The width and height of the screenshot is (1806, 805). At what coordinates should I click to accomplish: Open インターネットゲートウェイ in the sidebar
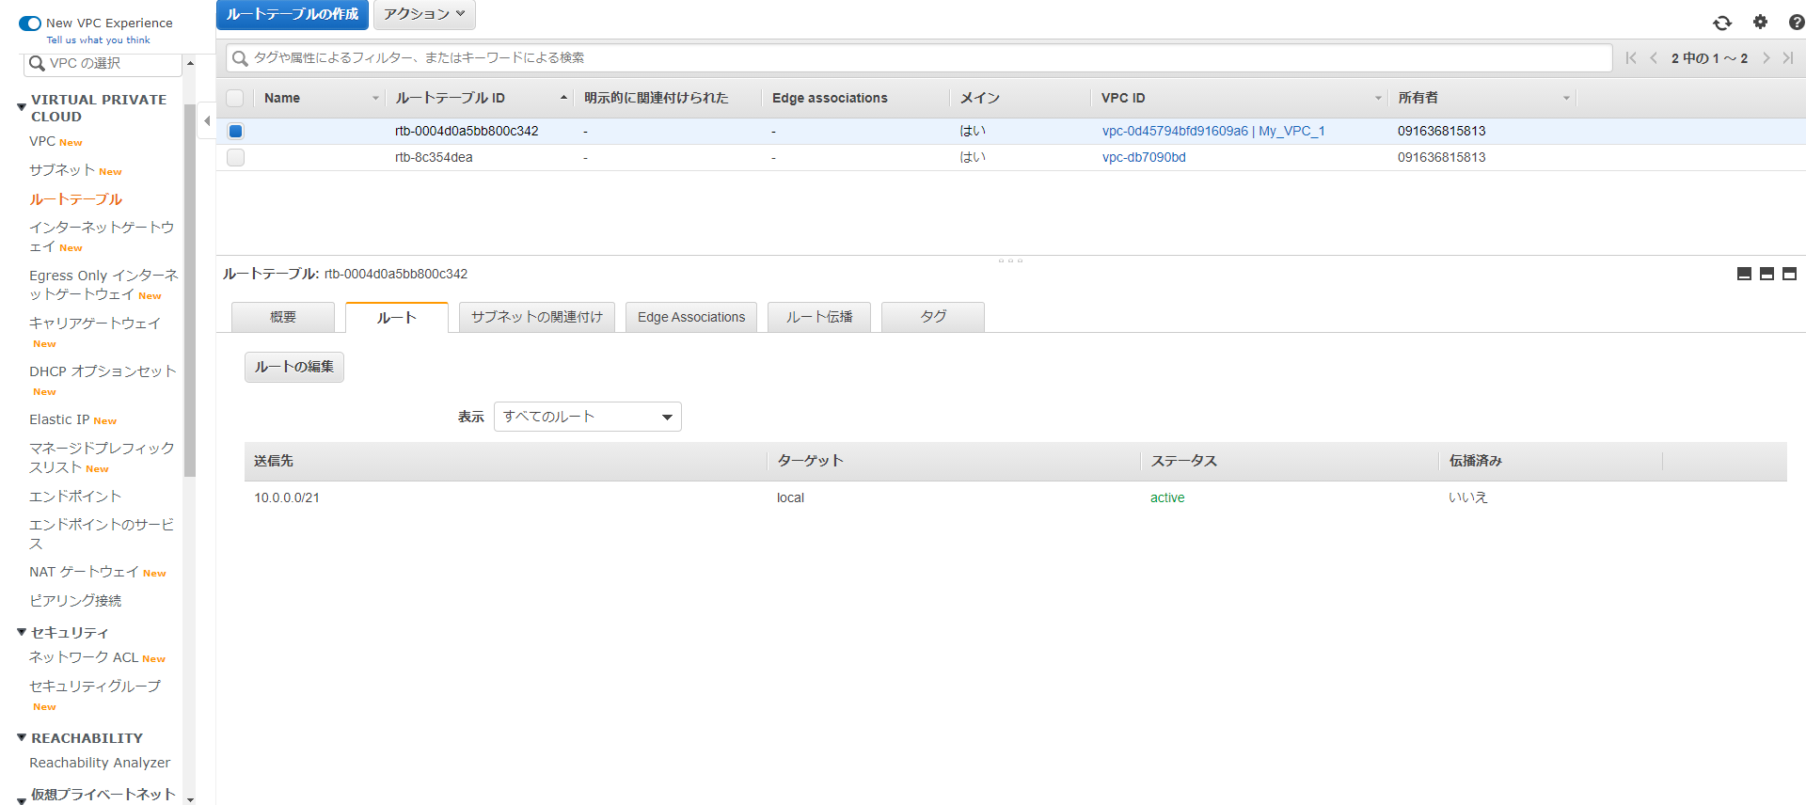102,237
